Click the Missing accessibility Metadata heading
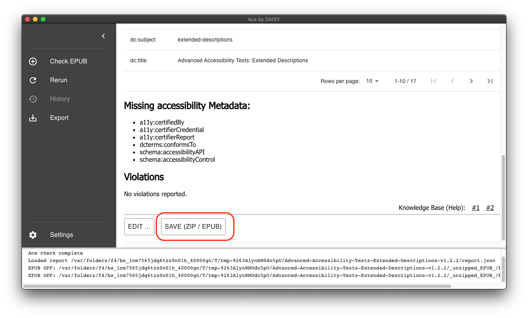The image size is (528, 318). [187, 106]
